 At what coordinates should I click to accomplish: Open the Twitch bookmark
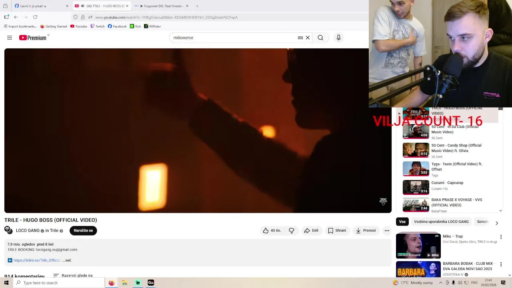pyautogui.click(x=97, y=26)
